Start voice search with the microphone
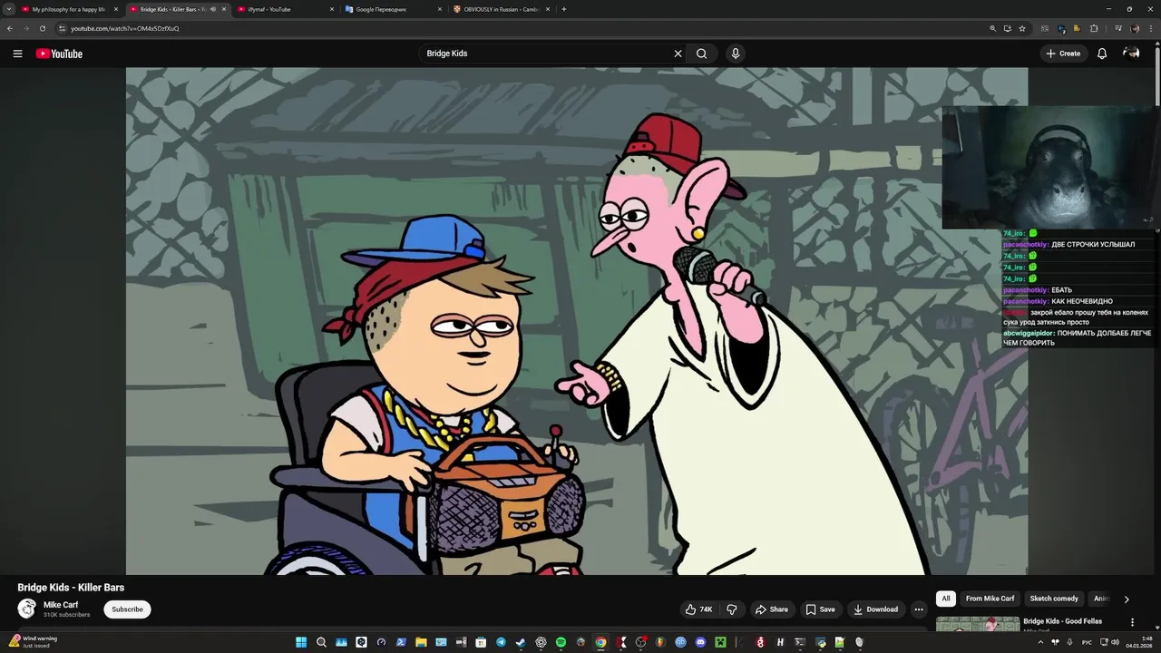 coord(736,54)
